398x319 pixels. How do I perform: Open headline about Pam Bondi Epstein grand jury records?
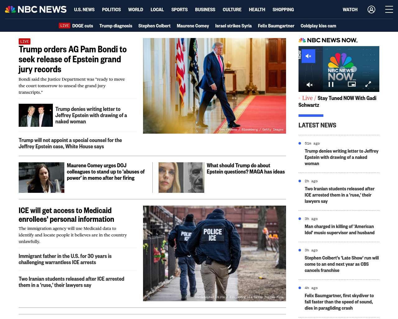[x=72, y=59]
